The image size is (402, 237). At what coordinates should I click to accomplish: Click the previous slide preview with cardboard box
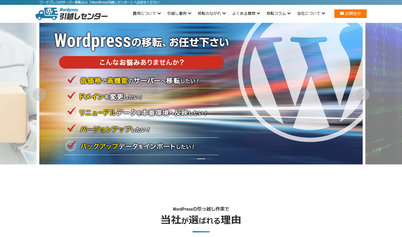18,94
